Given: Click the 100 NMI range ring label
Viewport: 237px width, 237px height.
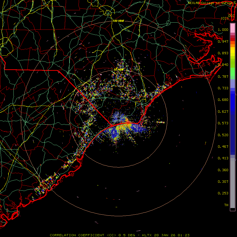Looking at the screenshot, I should pos(118,21).
